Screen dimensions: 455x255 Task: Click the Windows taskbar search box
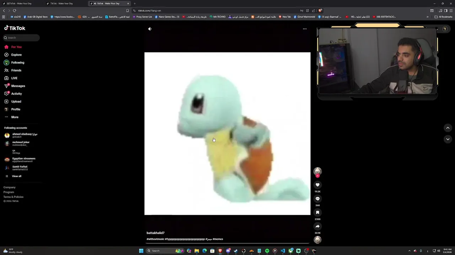click(x=164, y=251)
